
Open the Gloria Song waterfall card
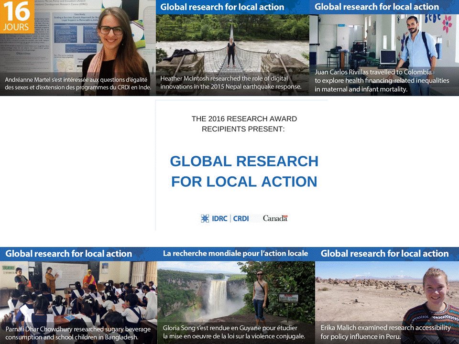236,295
